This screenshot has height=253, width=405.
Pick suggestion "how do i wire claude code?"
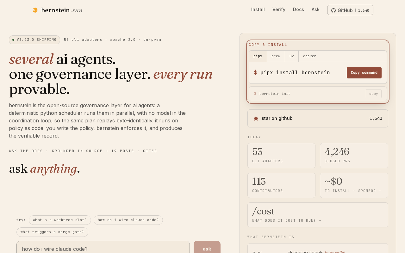coord(128,220)
